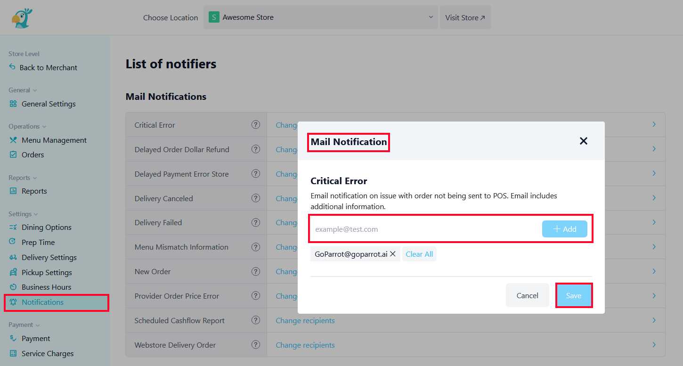This screenshot has height=366, width=683.
Task: Click help icon for Delivery Failed
Action: pos(256,222)
